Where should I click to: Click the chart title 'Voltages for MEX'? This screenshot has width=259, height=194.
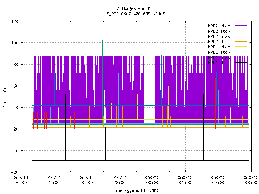136,8
